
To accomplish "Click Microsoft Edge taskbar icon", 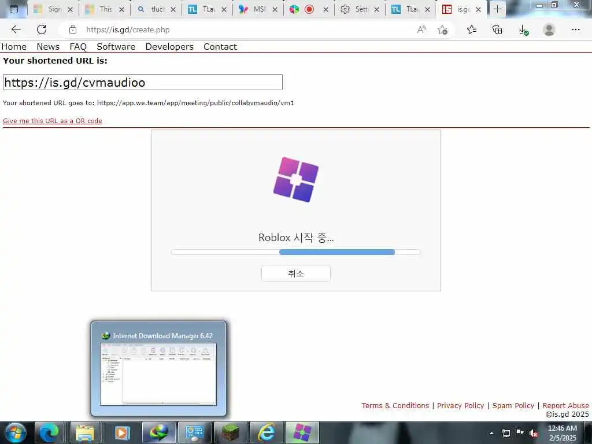I will pyautogui.click(x=49, y=432).
